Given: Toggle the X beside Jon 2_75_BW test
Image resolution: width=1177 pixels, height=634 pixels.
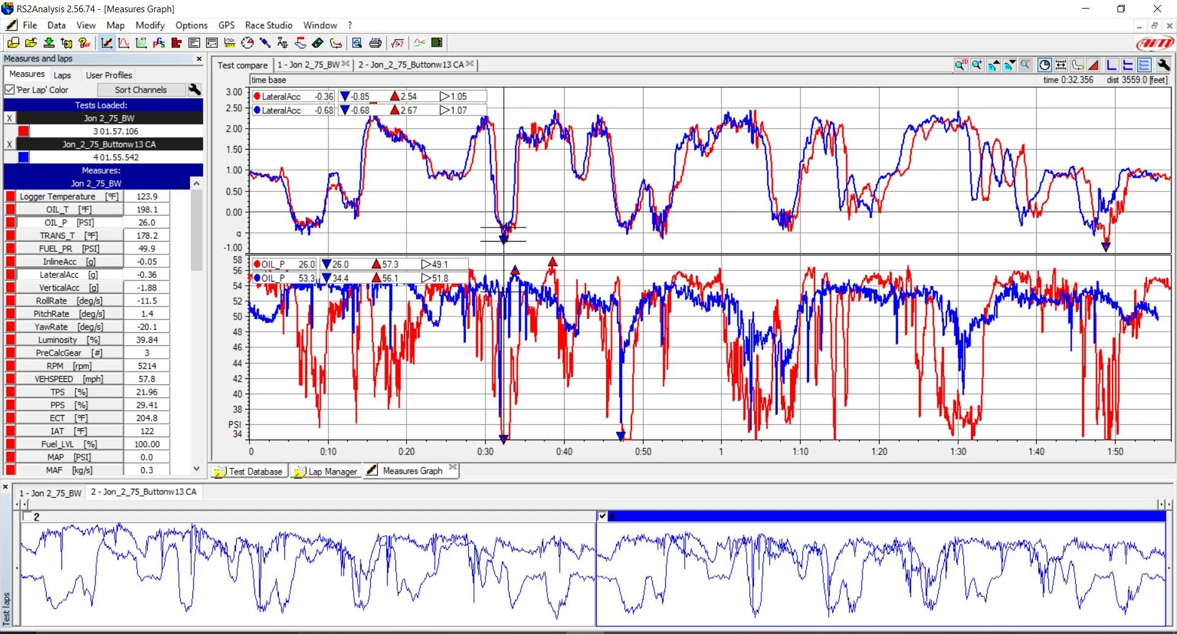Looking at the screenshot, I should point(9,118).
